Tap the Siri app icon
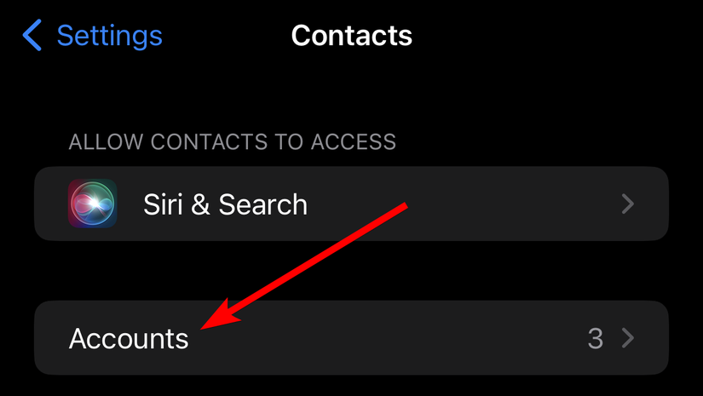The height and width of the screenshot is (396, 703). coord(92,204)
